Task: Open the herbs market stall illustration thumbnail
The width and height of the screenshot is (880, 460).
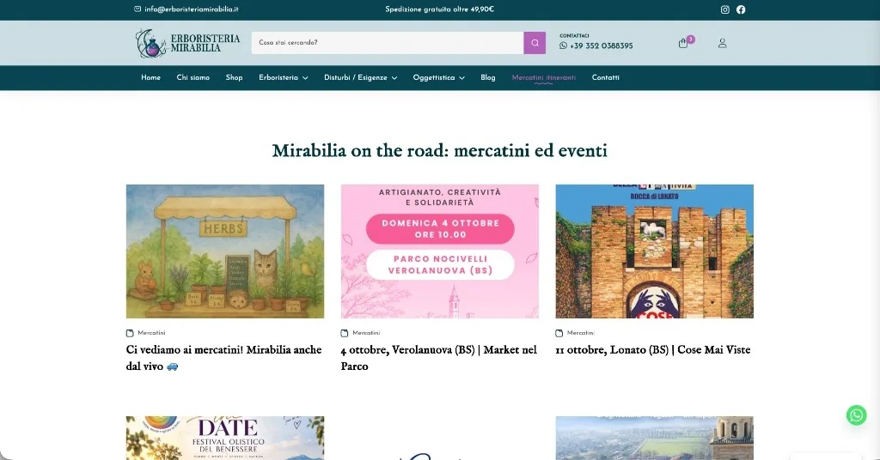Action: [225, 251]
